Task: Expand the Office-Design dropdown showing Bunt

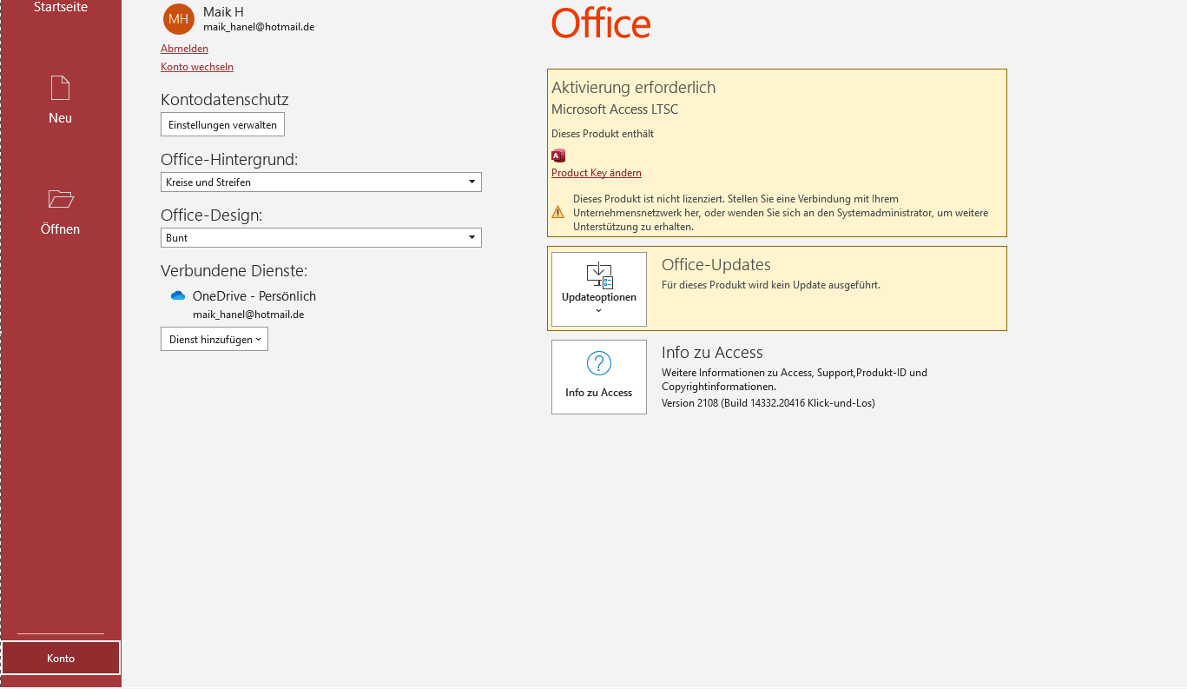Action: (x=472, y=238)
